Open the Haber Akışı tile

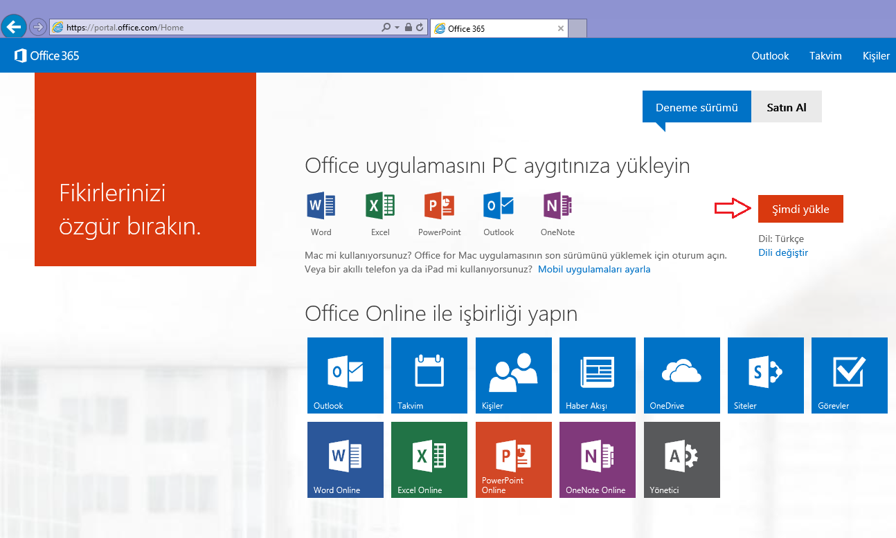click(598, 375)
